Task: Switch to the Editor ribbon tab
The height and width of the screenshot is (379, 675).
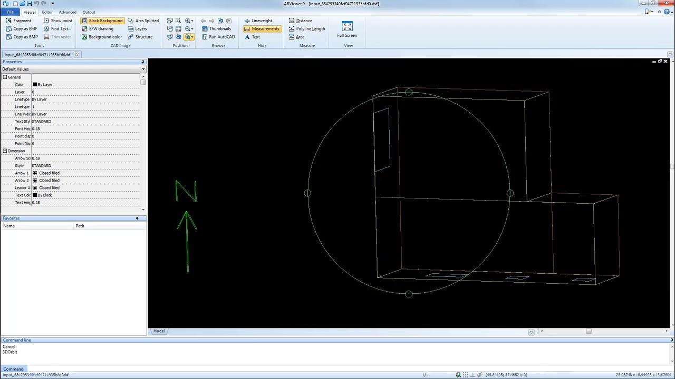Action: pos(47,12)
